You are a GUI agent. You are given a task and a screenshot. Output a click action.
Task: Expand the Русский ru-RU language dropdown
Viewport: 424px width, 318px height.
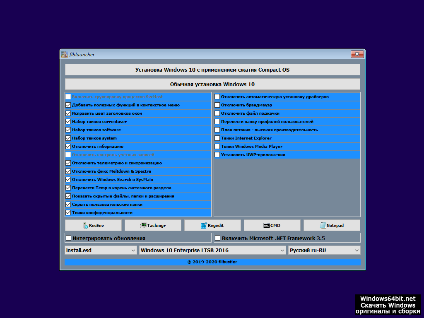(x=324, y=250)
